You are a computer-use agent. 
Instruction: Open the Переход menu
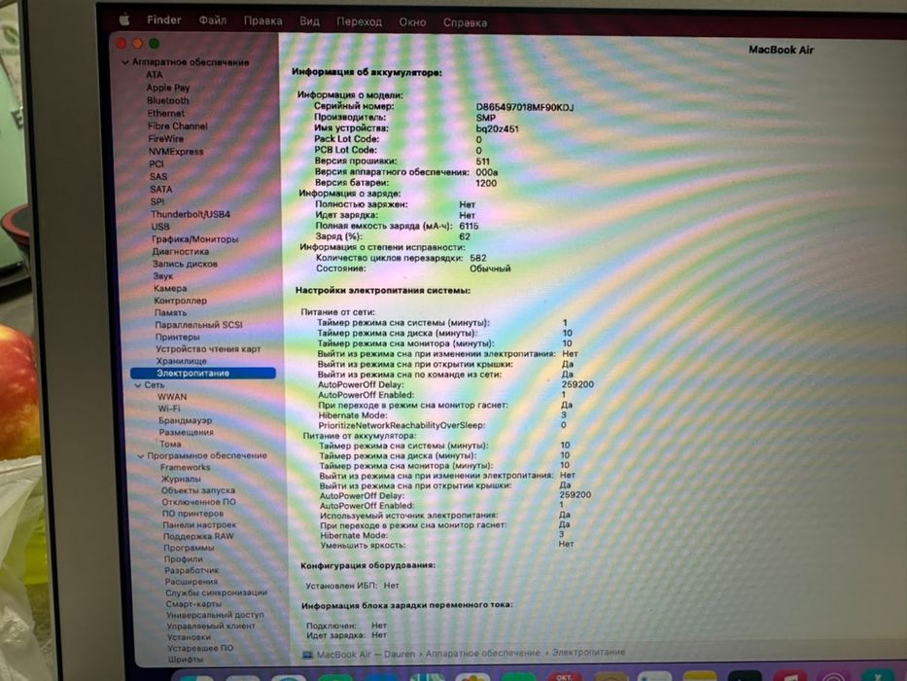pos(360,22)
